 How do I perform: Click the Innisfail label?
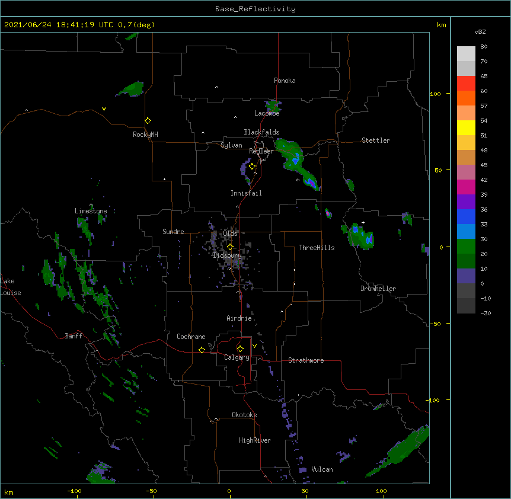[246, 193]
